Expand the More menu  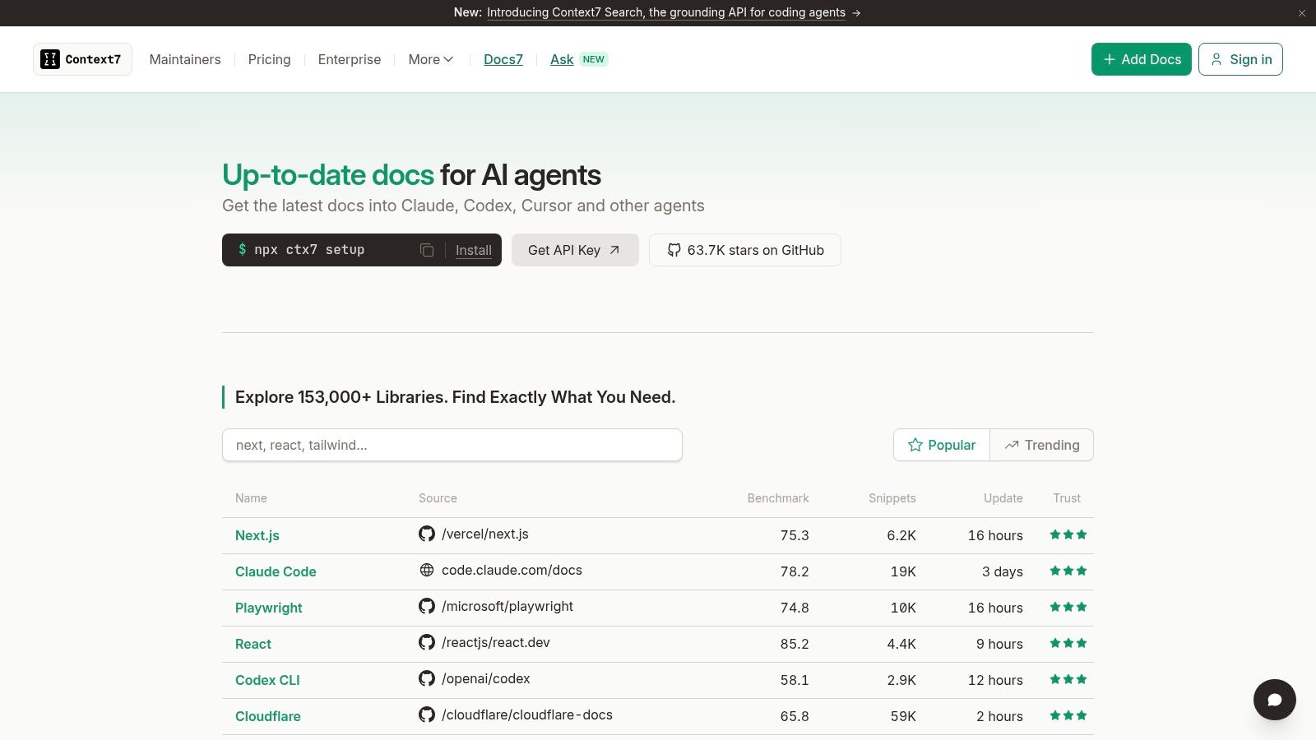tap(431, 59)
